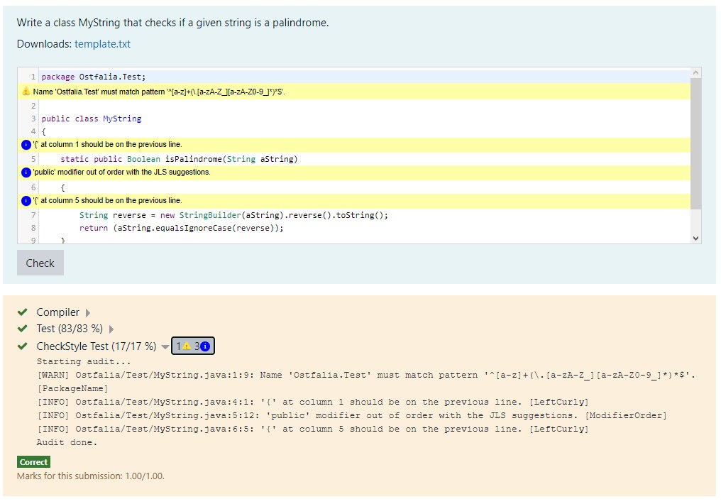
Task: Click the 'Audit done.' line
Action: point(67,442)
